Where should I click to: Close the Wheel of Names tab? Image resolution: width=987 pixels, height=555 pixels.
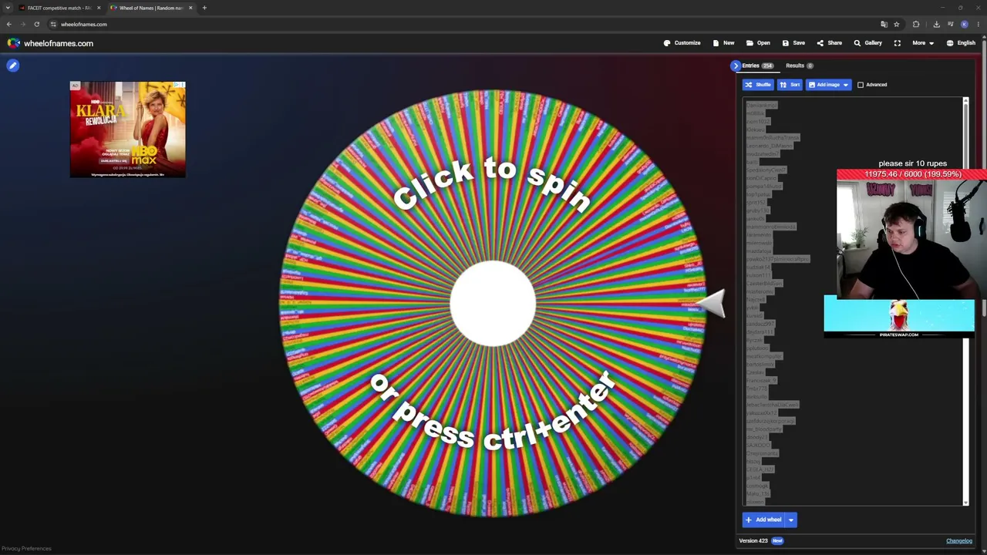(190, 8)
